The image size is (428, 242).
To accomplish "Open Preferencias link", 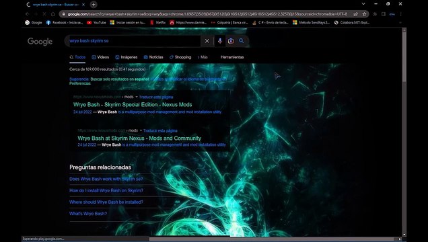I will click(79, 83).
